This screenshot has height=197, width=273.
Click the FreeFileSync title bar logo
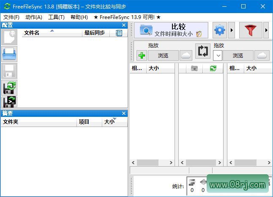pos(7,6)
